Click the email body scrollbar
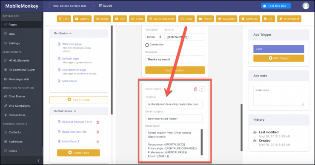Viewport: 315px width, 165px height. click(202, 142)
